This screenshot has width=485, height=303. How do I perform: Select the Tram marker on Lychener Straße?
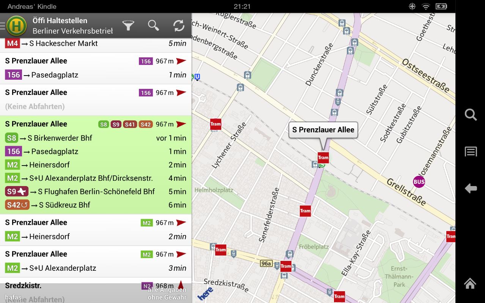(x=216, y=124)
